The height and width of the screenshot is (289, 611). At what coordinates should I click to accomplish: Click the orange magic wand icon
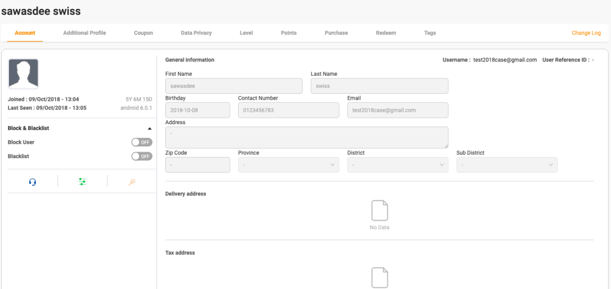[132, 182]
